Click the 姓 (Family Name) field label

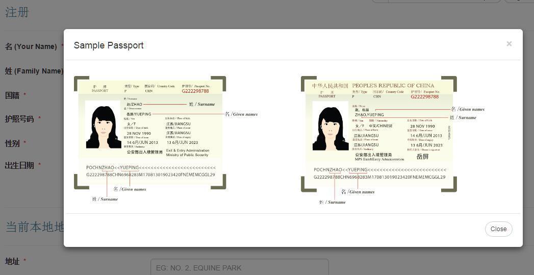click(34, 71)
